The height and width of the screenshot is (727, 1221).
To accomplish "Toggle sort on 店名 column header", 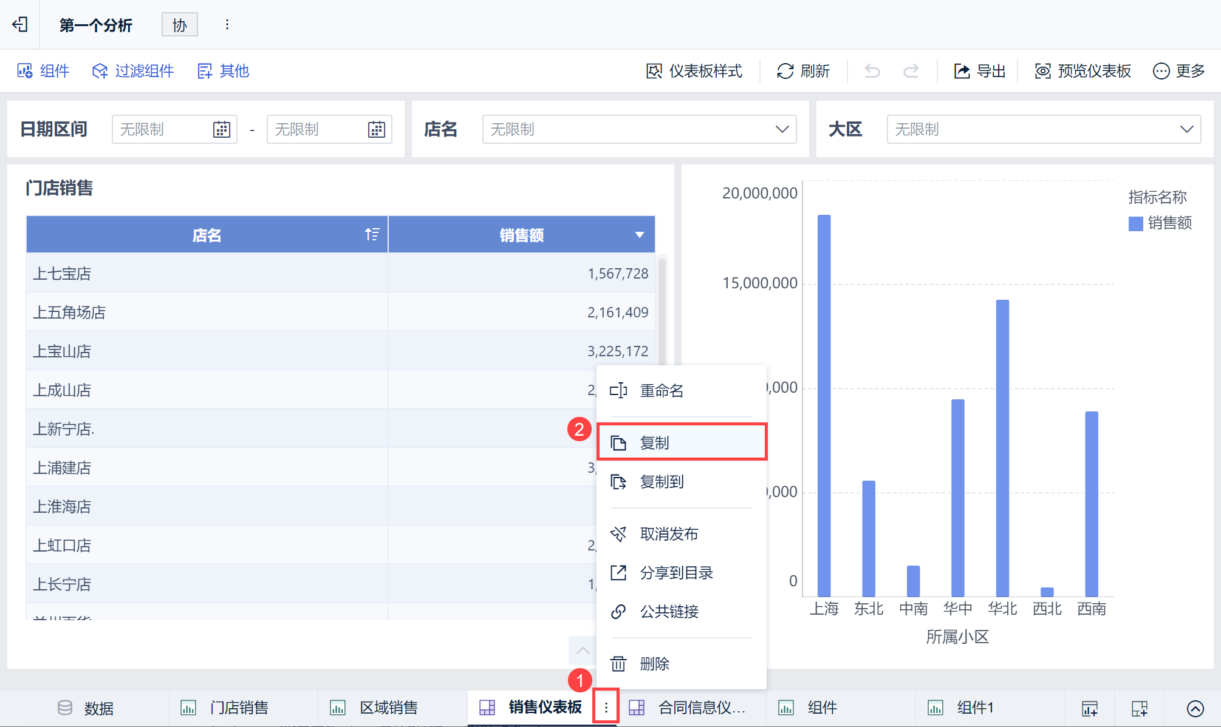I will pyautogui.click(x=372, y=235).
